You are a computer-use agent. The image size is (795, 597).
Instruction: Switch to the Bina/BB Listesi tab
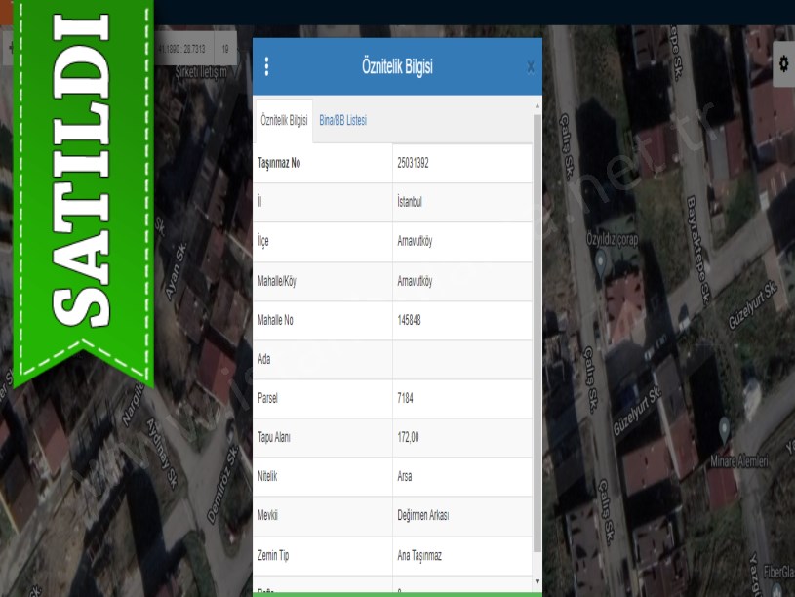click(x=342, y=120)
